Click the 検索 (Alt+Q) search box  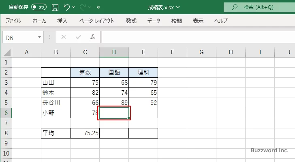(x=259, y=7)
